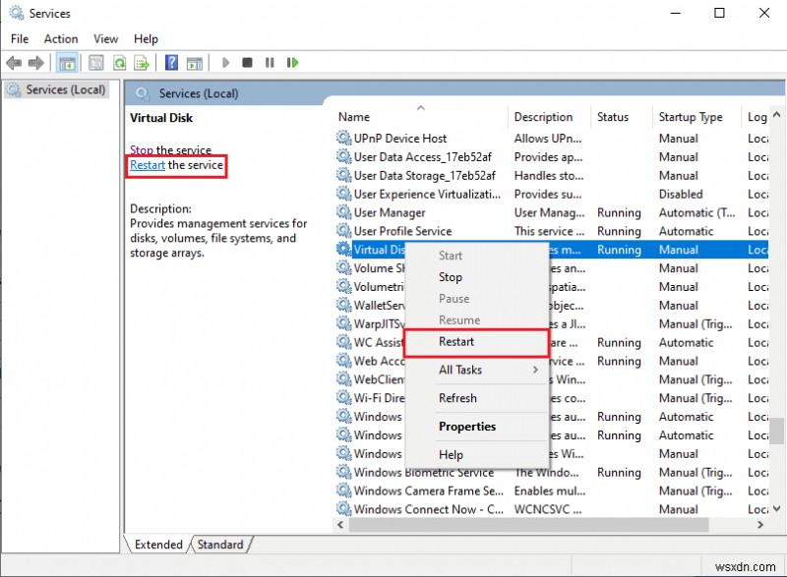Choose Help in the context menu
This screenshot has height=577, width=787.
point(476,455)
